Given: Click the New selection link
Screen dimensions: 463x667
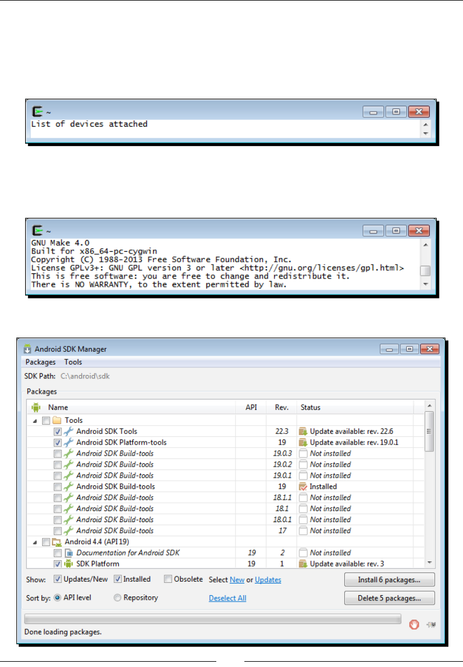Looking at the screenshot, I should [x=237, y=580].
